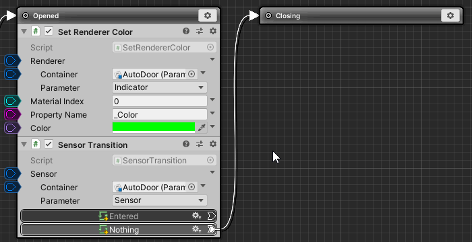
Task: Click the Material Index input slot
Action: [12, 102]
